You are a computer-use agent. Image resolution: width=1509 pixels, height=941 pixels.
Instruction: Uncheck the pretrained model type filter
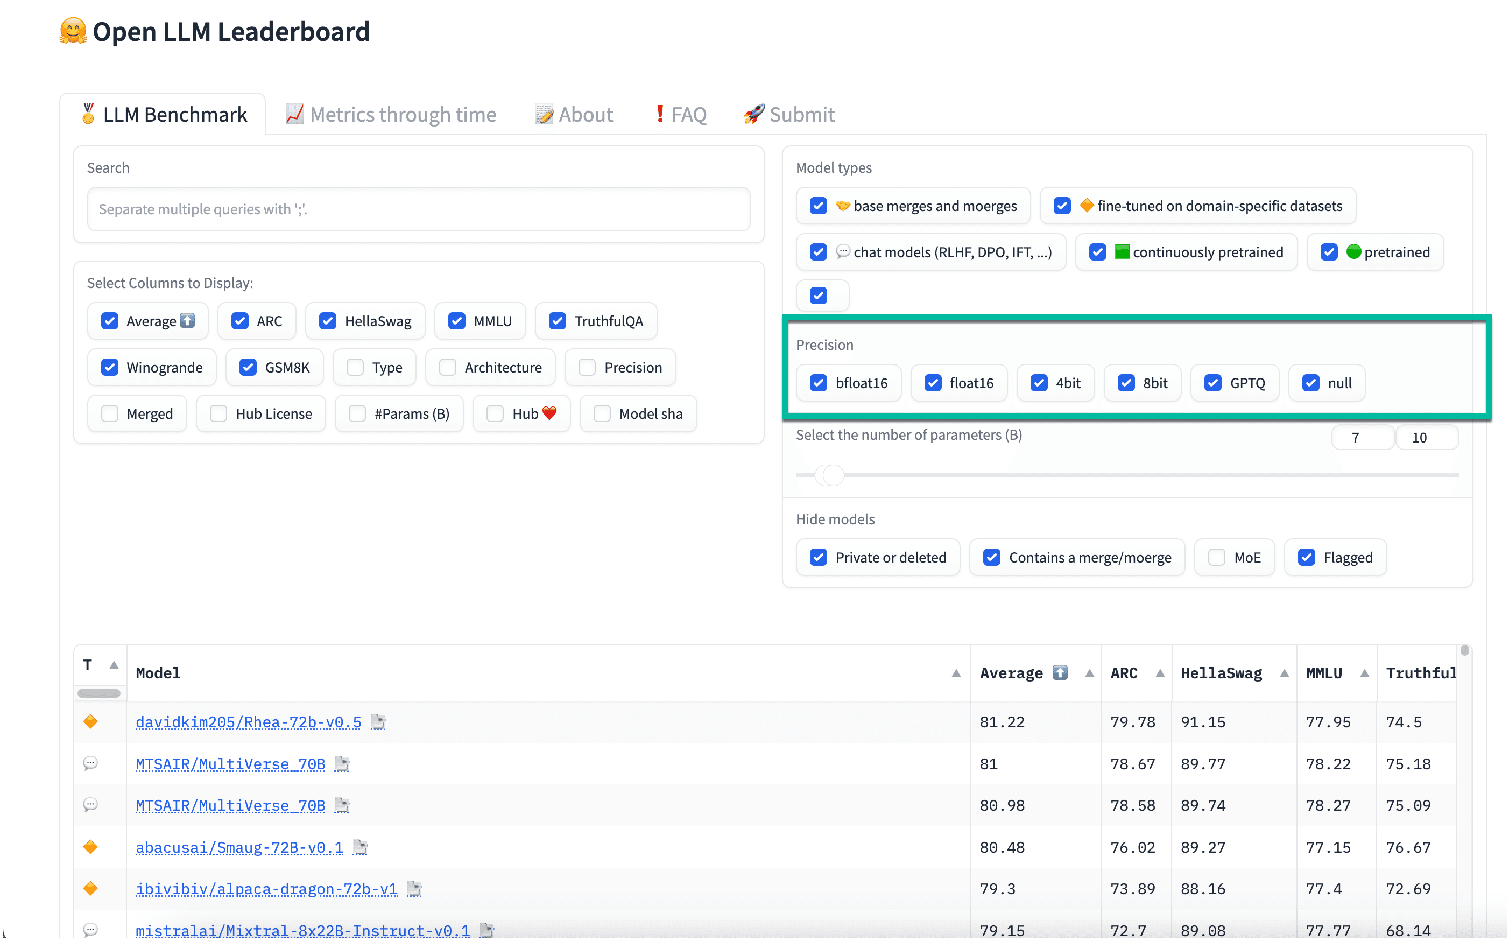(x=1330, y=252)
